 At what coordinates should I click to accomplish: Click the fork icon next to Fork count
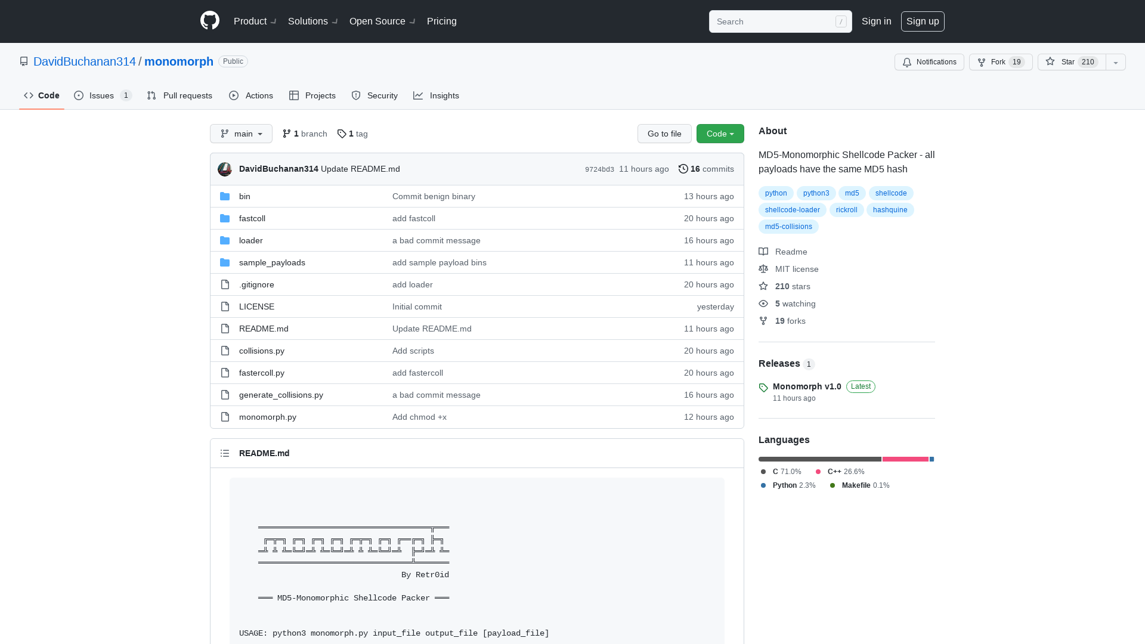[x=982, y=62]
